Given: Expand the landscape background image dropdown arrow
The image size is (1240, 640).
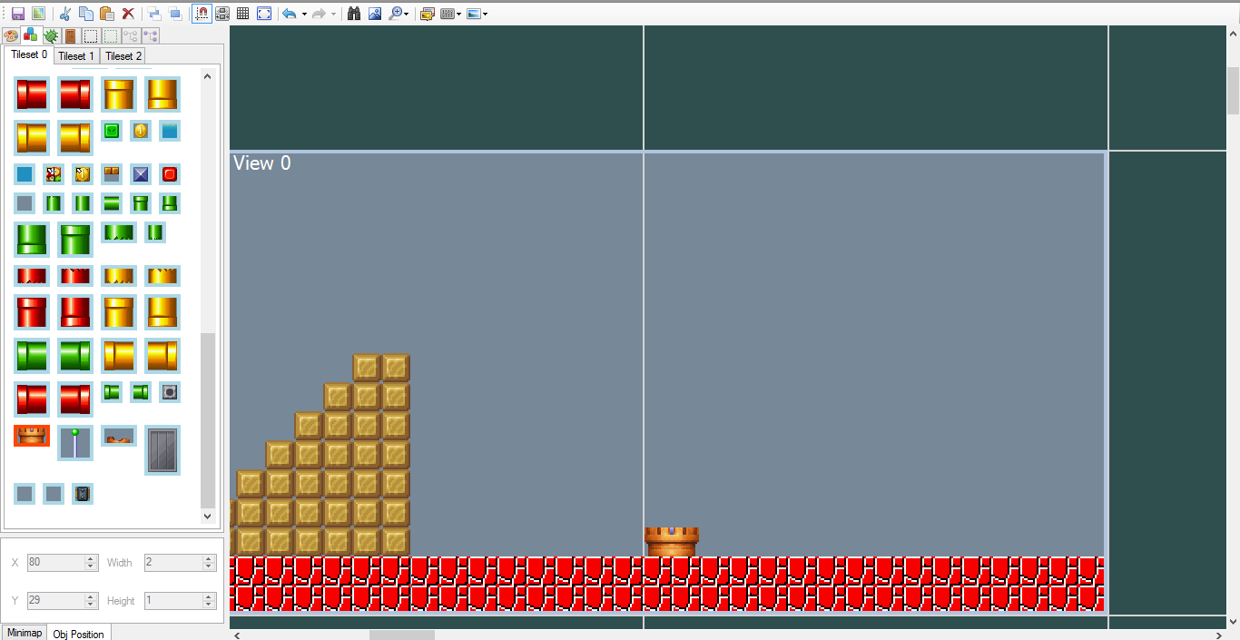Looking at the screenshot, I should click(486, 15).
